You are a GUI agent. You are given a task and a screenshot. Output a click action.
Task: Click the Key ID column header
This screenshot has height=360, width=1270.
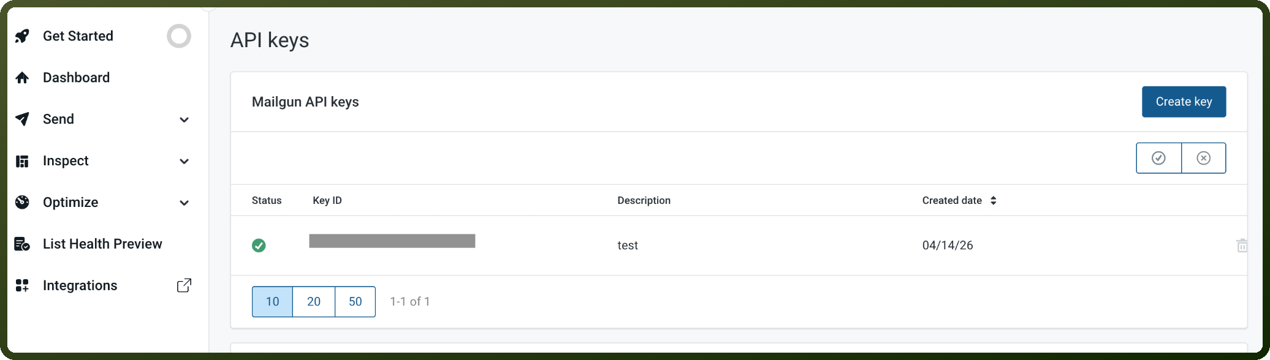pyautogui.click(x=327, y=200)
